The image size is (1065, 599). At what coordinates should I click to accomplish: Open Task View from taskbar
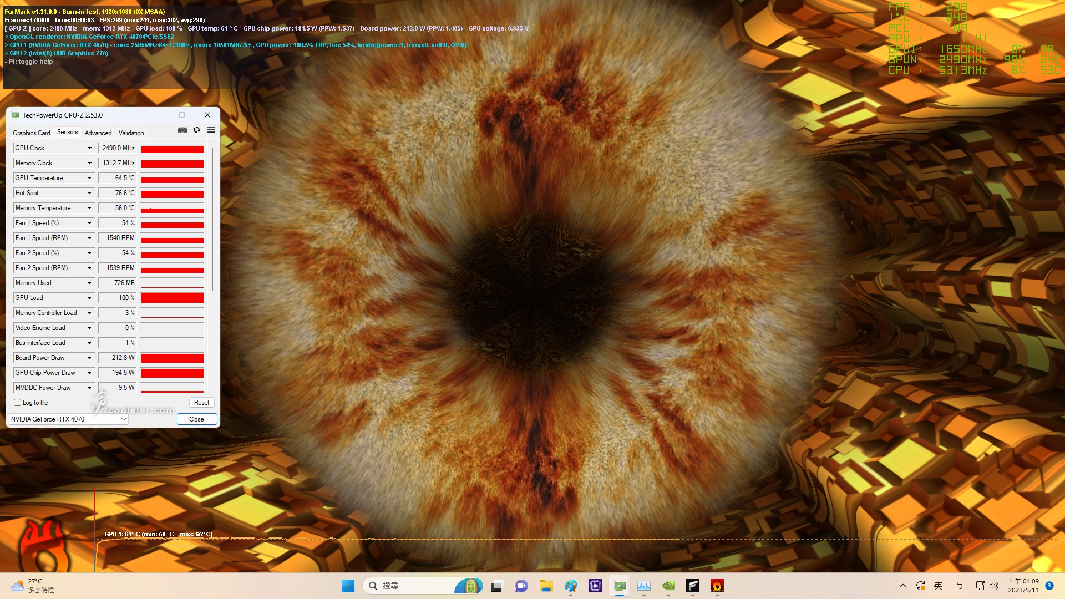point(496,586)
